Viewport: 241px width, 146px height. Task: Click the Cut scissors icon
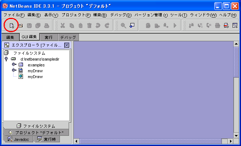(x=62, y=26)
